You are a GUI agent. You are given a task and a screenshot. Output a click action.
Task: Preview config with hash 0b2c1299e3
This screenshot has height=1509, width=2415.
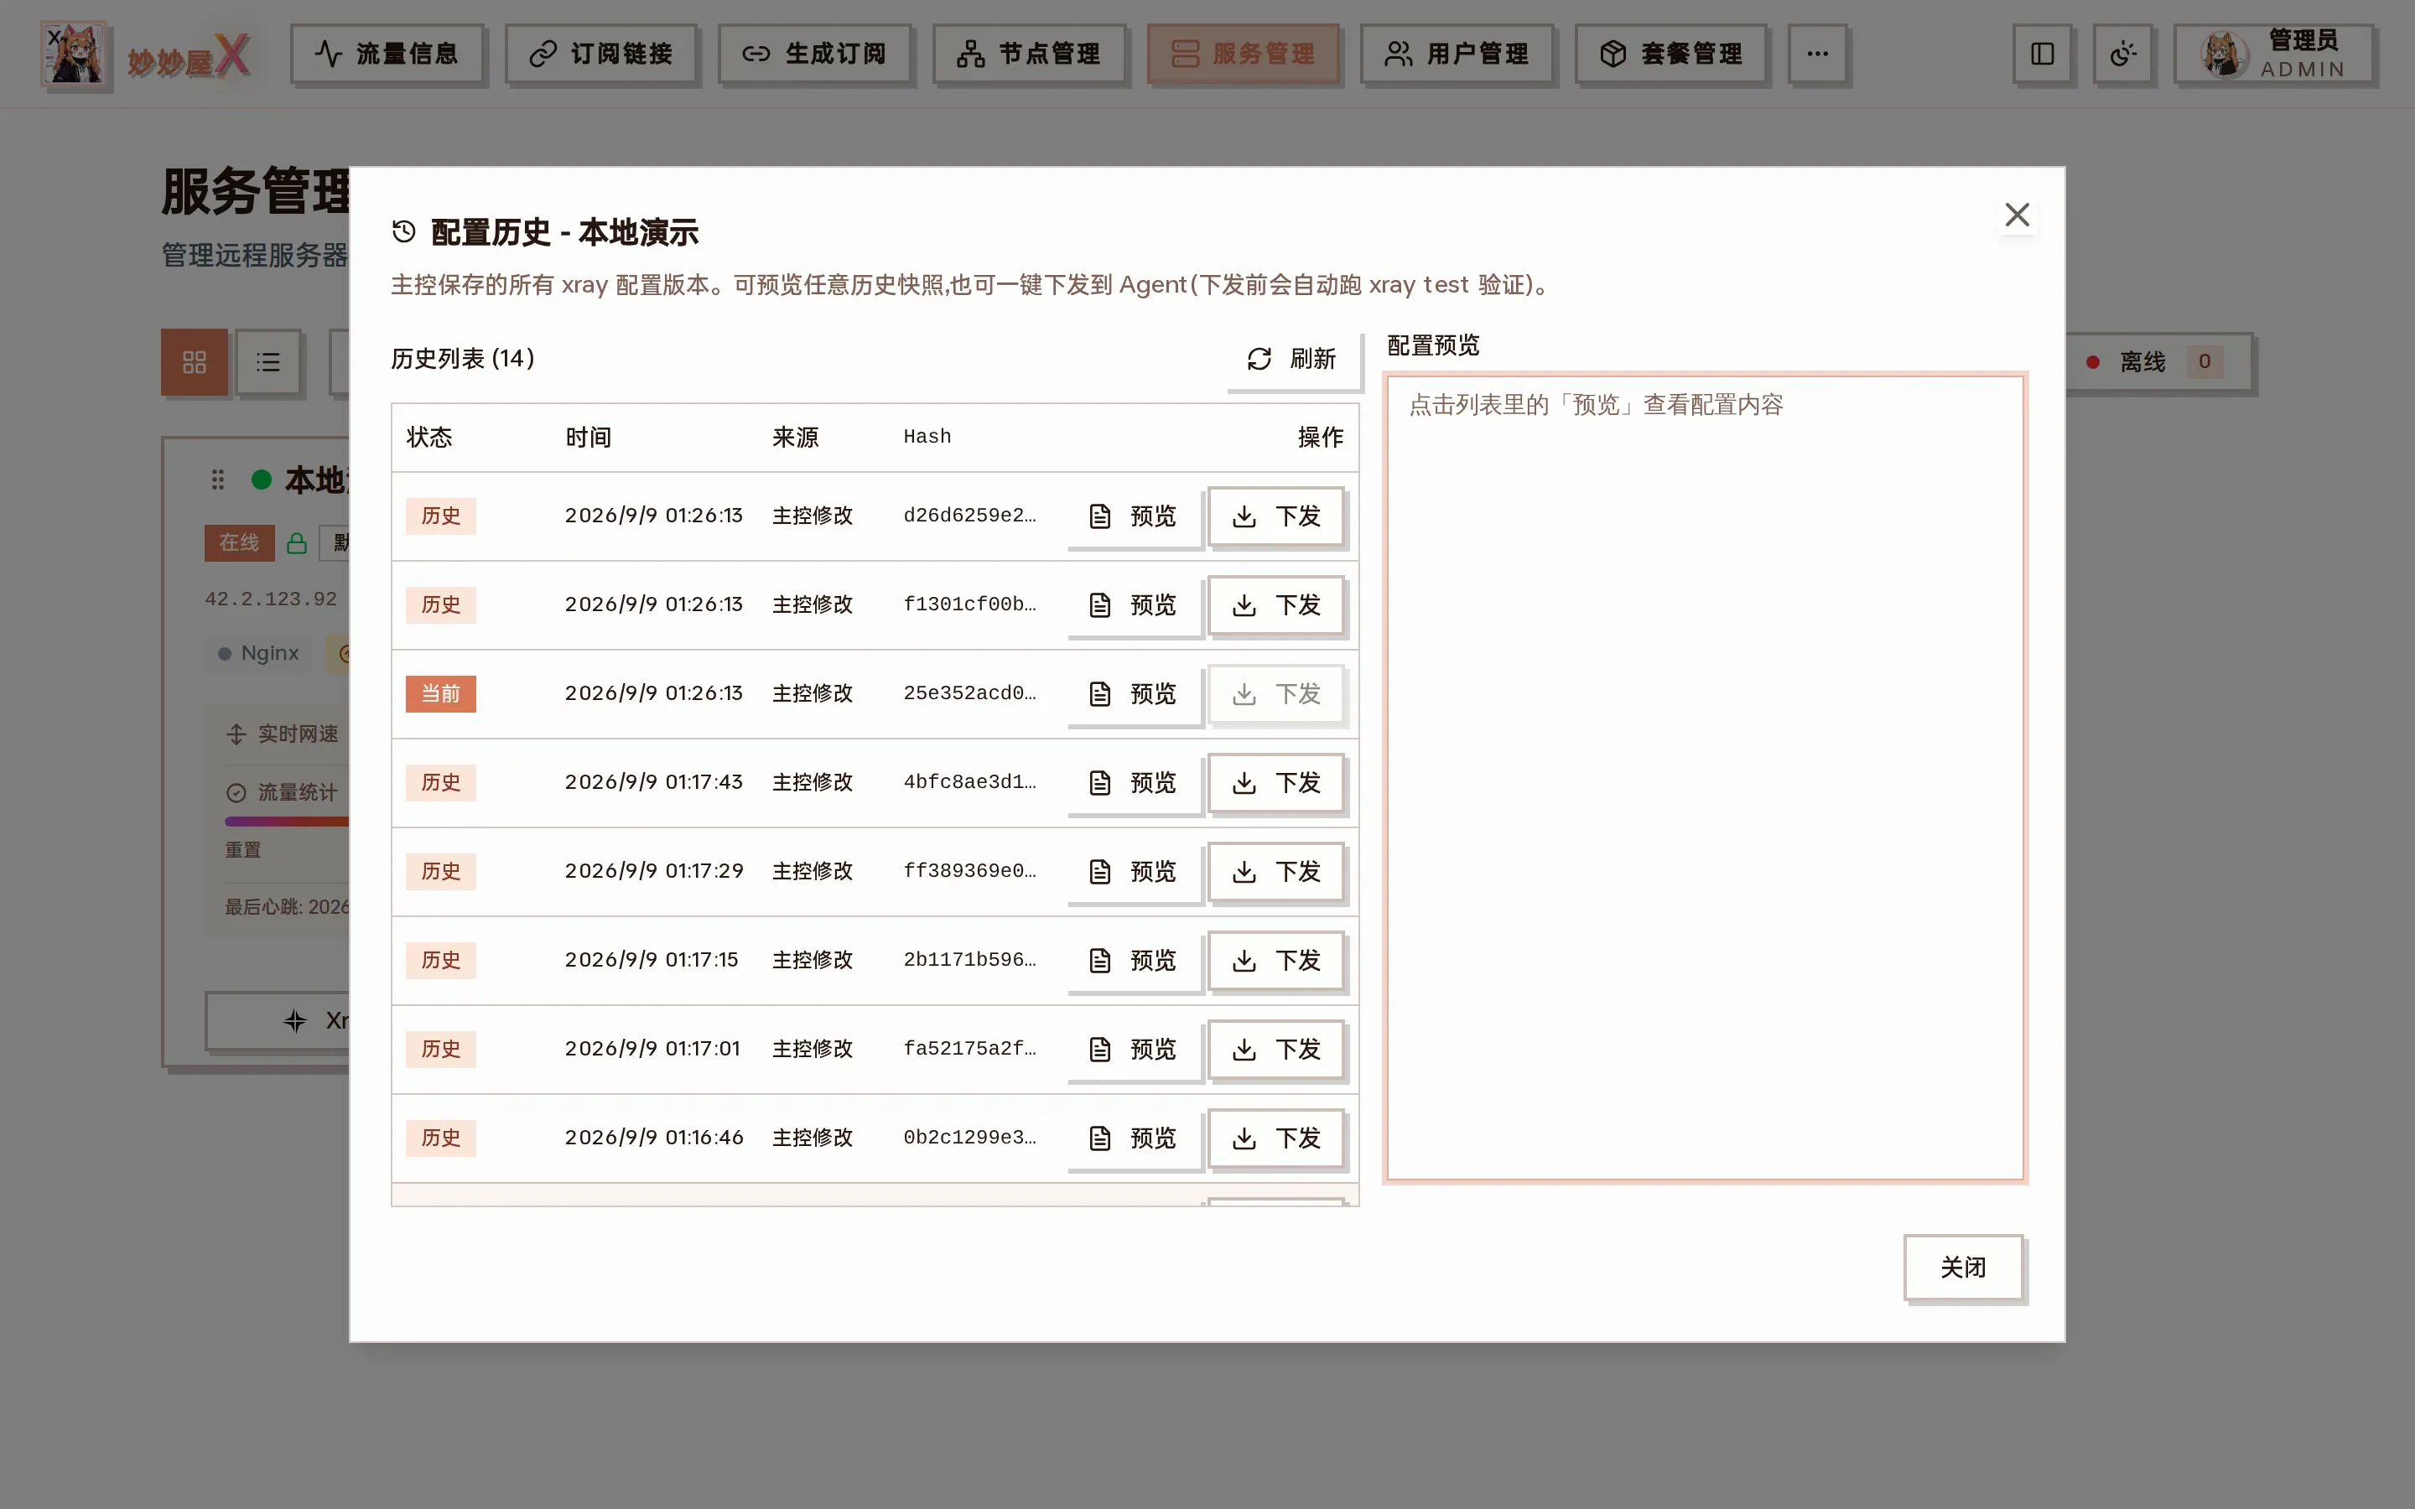point(1134,1138)
